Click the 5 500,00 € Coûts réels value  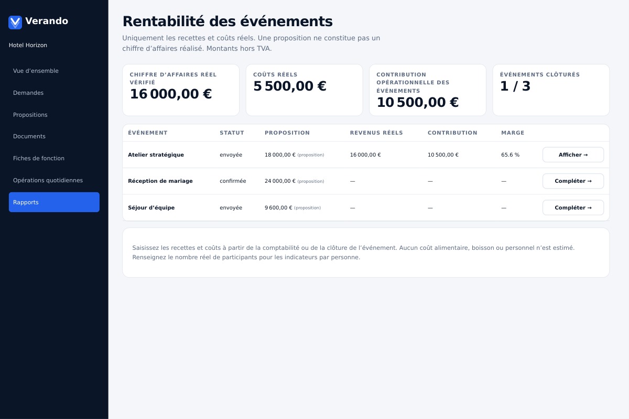(x=290, y=86)
